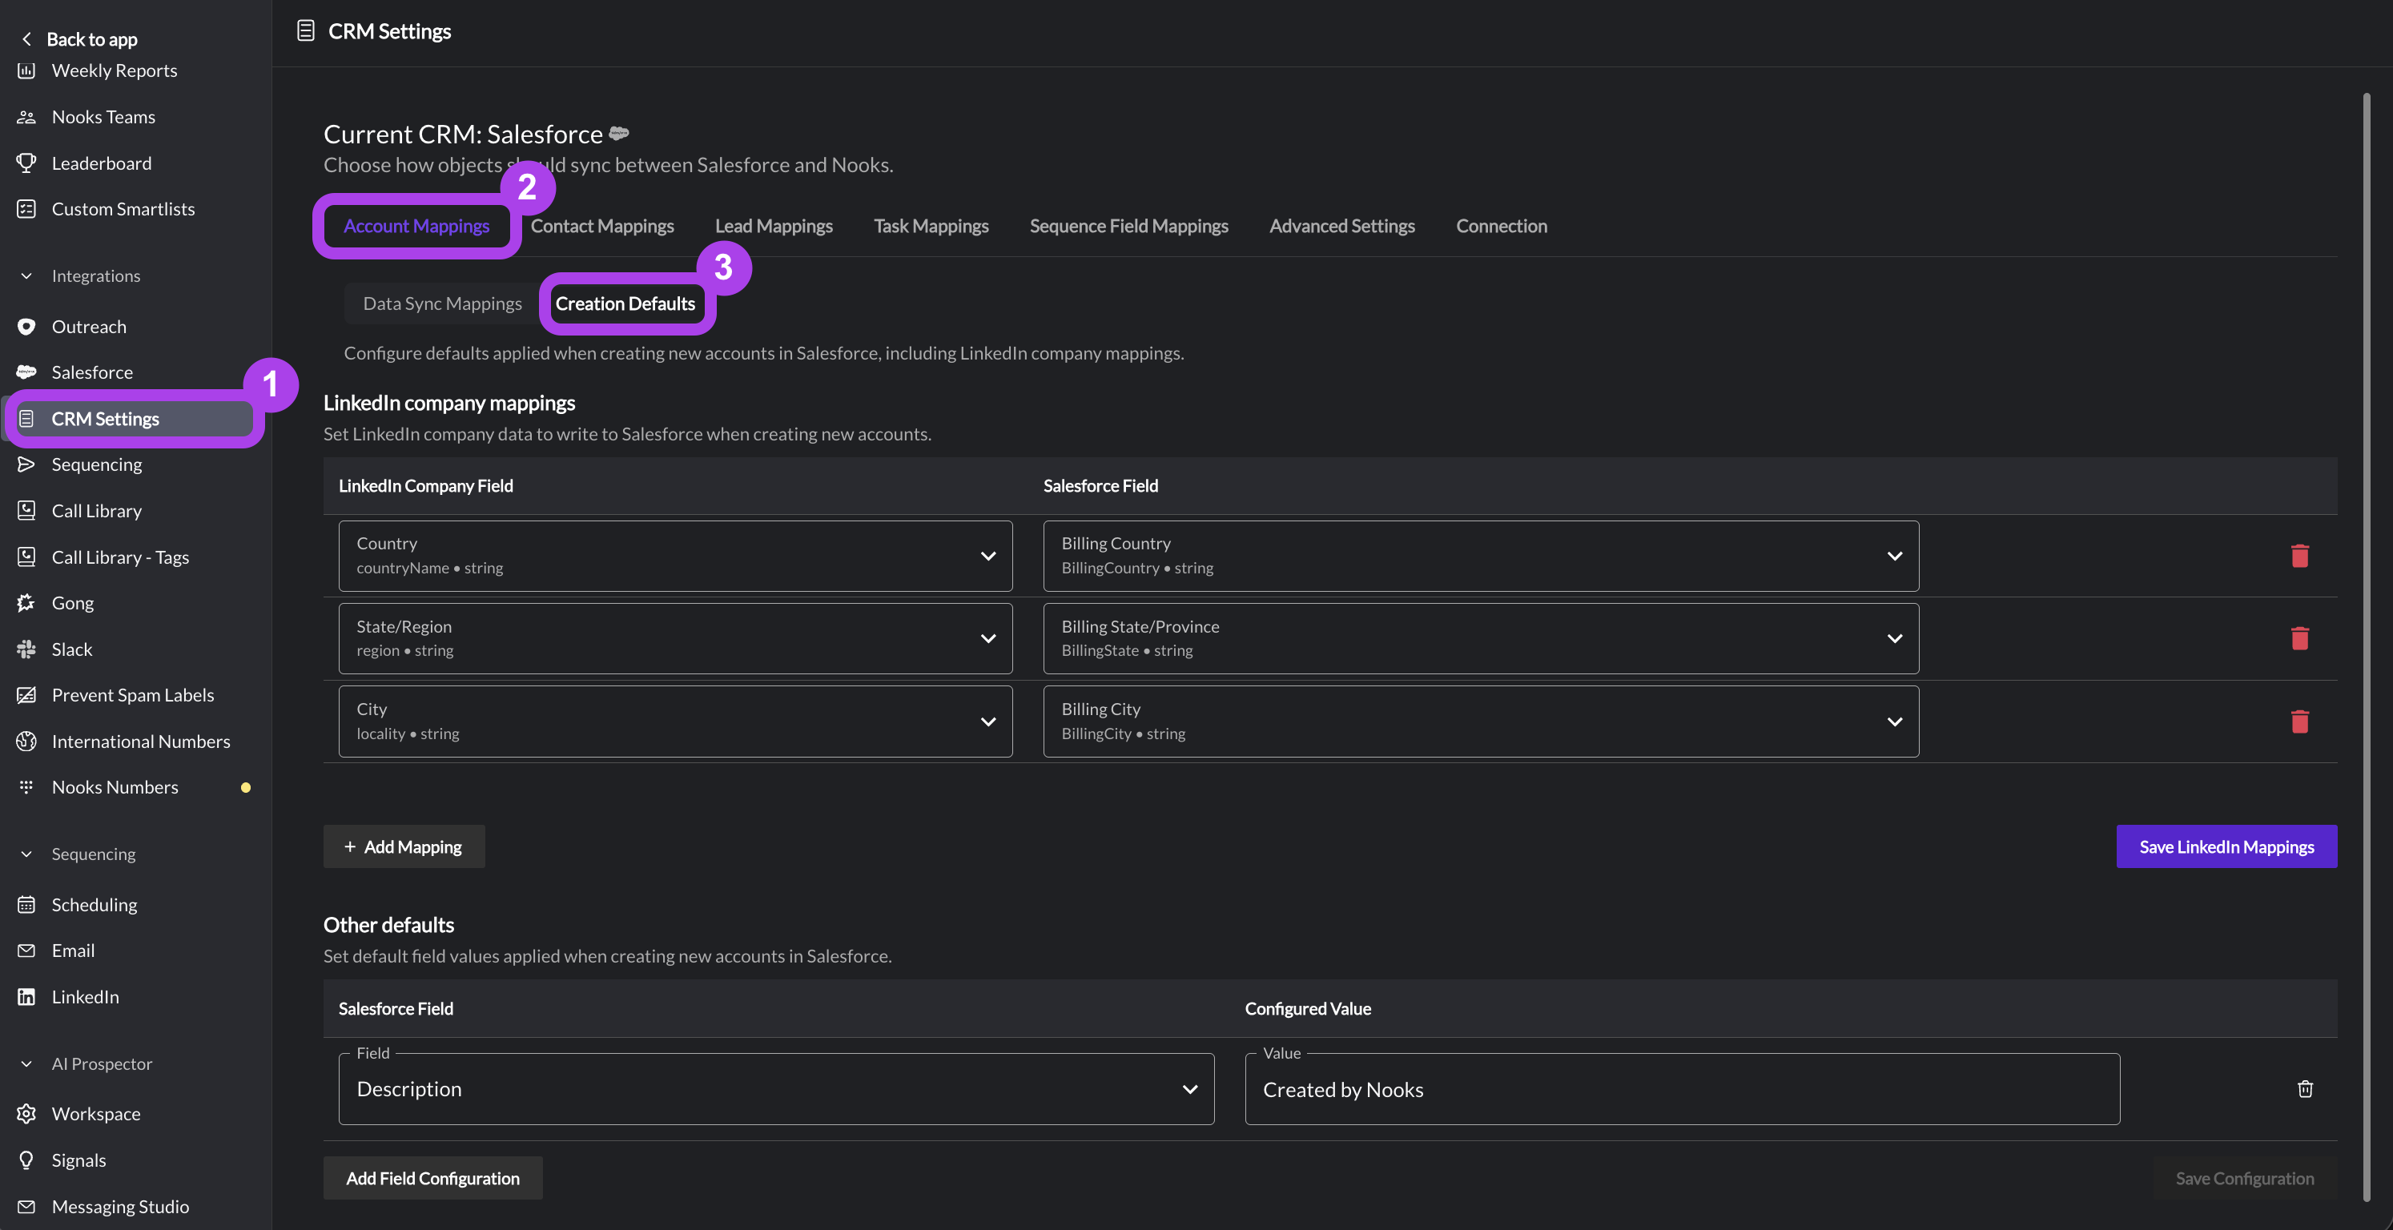Delete the City to Billing City mapping

point(2299,721)
